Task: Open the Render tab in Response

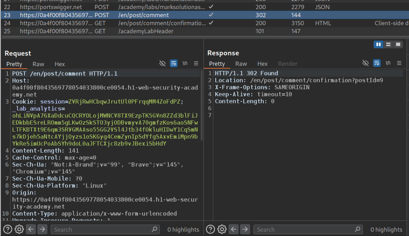Action: [287, 64]
